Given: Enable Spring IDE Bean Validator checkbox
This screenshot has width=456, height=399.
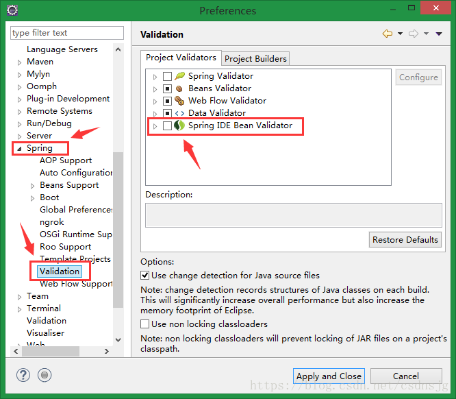Looking at the screenshot, I should [x=167, y=126].
